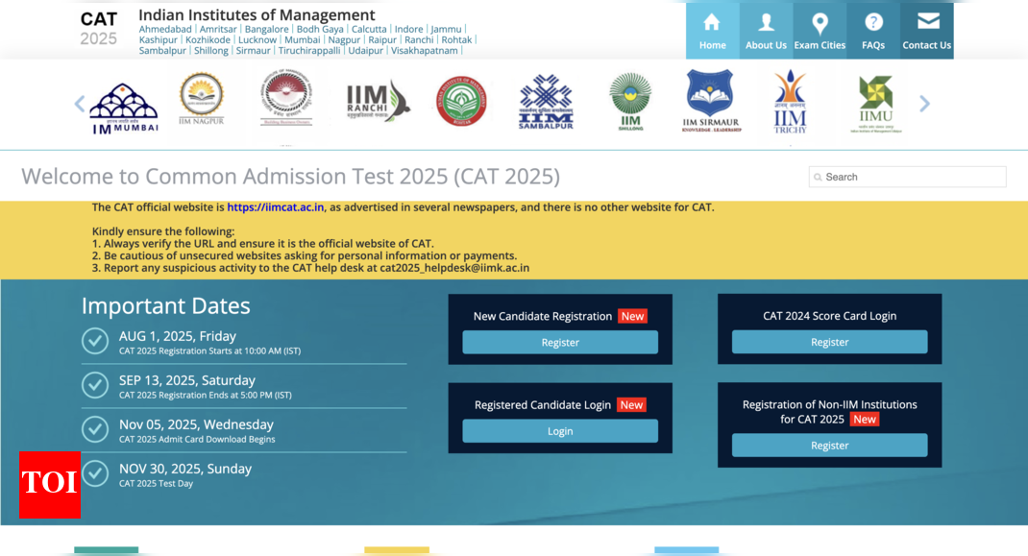Screen dimensions: 1028x556
Task: Click the Indian Institutes of Management heading
Action: coord(257,14)
